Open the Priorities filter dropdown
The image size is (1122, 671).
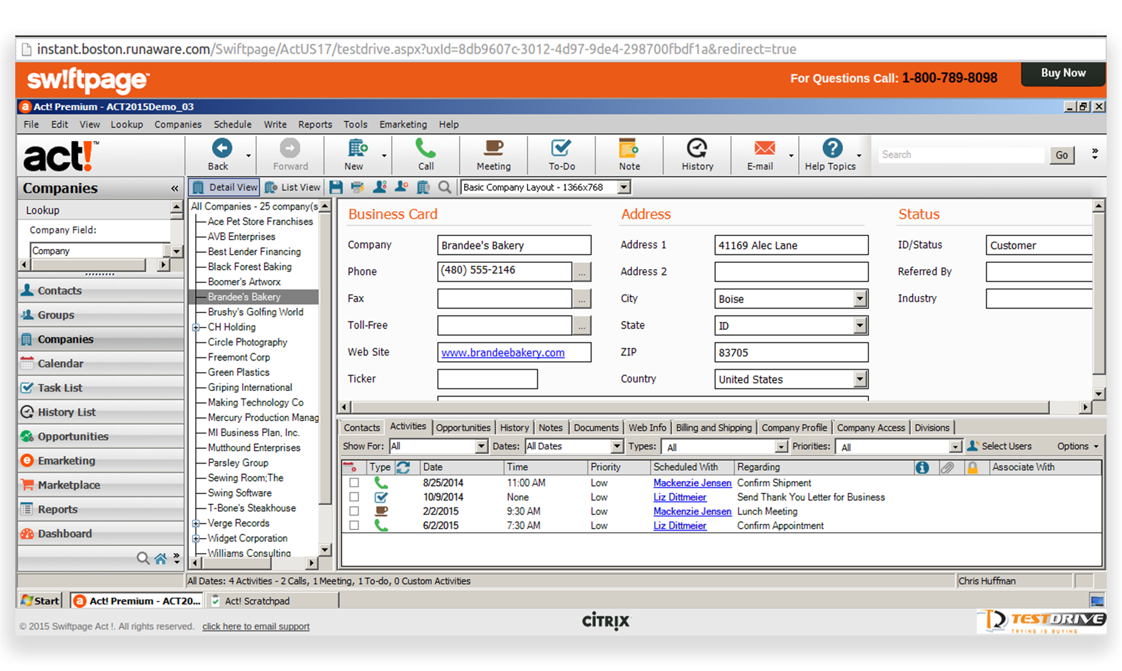coord(956,447)
